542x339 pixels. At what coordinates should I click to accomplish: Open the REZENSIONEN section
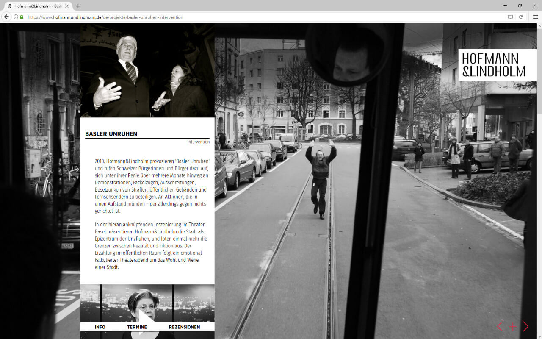pos(184,327)
